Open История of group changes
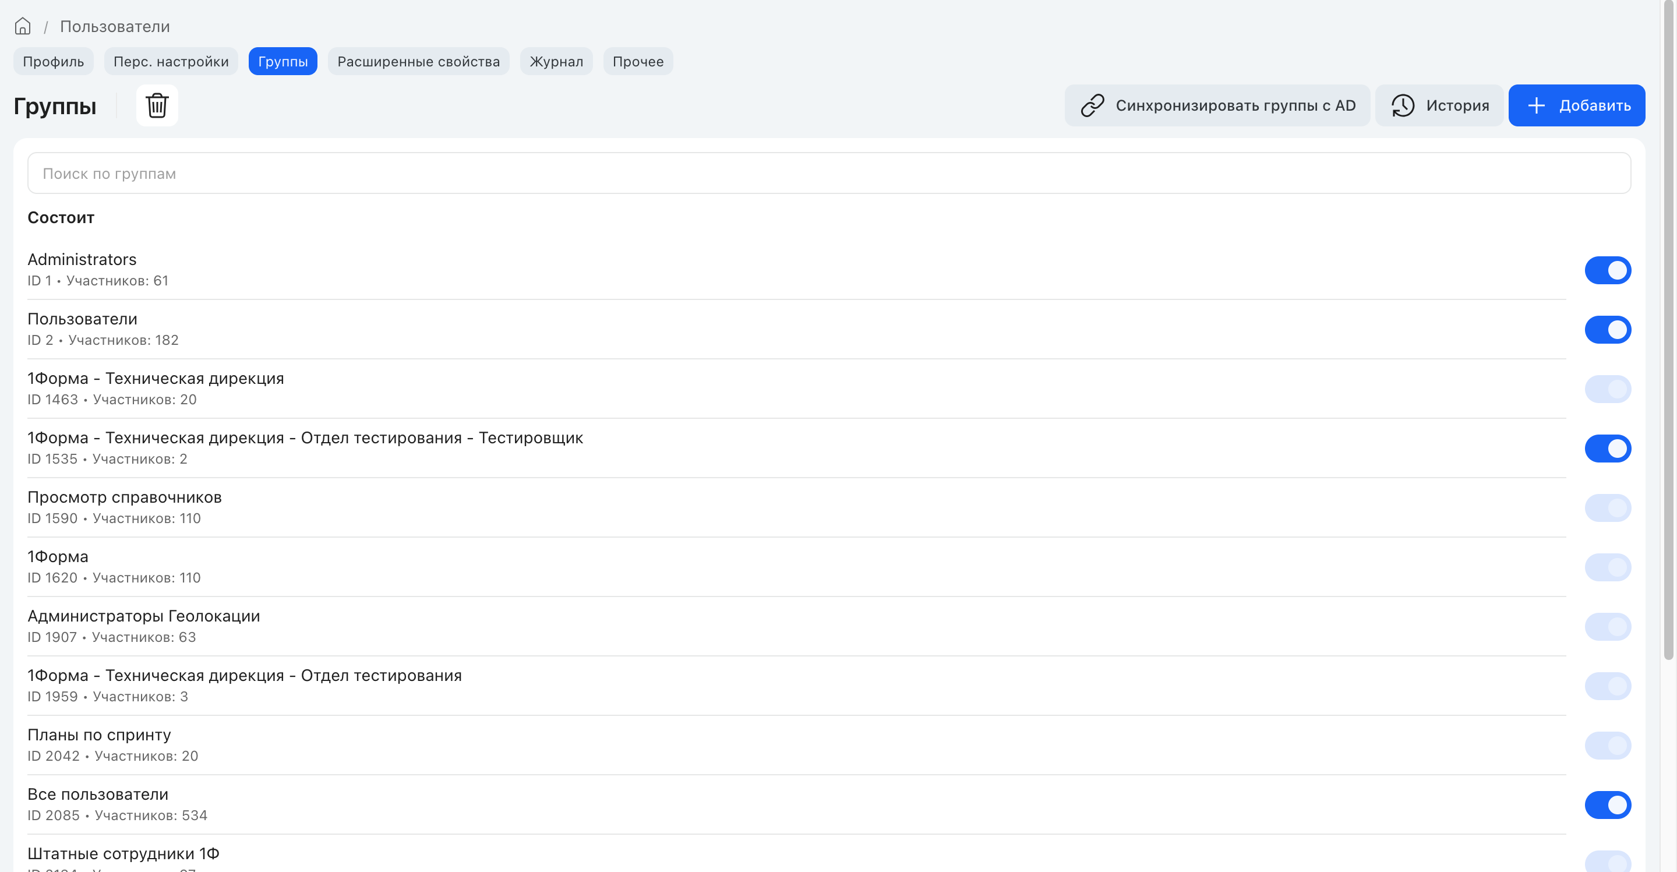Screen dimensions: 1677x872 [x=1439, y=105]
